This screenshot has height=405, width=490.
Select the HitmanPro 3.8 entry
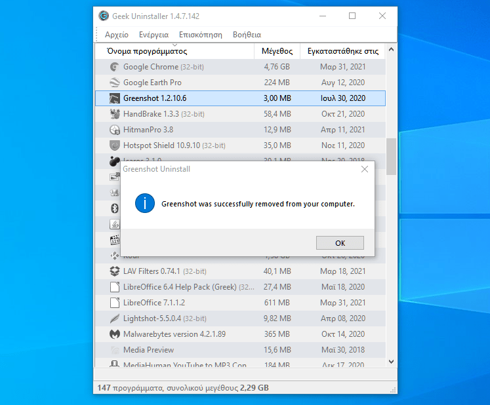pos(240,130)
